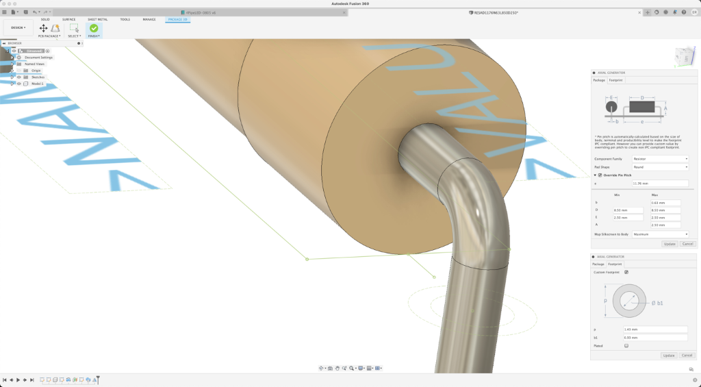Open the Zoom/Fit magnifier tool
Screen dimensions: 701x387
click(351, 369)
